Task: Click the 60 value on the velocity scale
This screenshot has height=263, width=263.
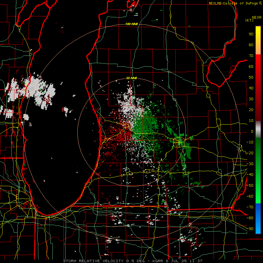Action: coord(251,67)
